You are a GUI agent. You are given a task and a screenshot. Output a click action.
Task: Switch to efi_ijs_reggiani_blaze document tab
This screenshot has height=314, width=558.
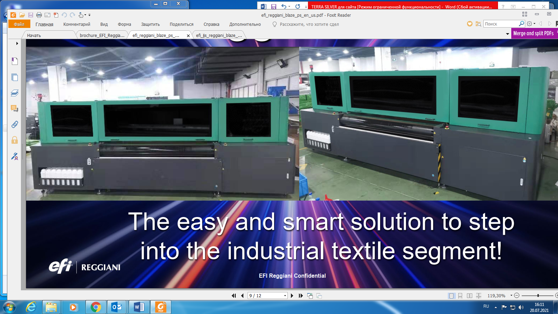(x=219, y=36)
